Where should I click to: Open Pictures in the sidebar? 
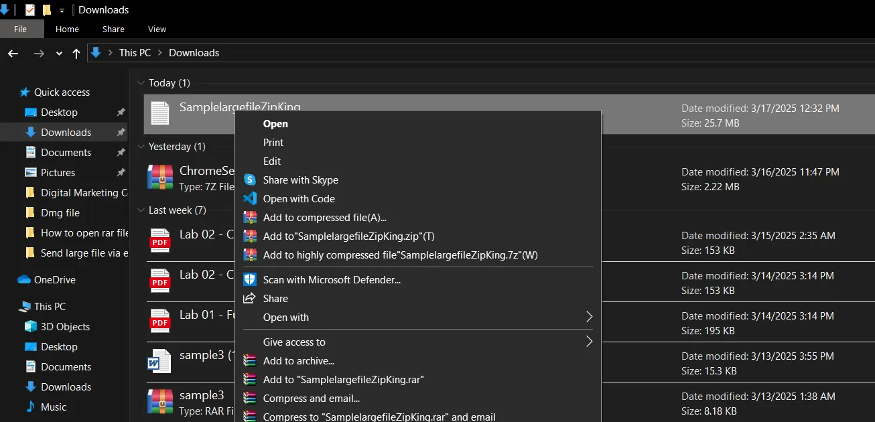pyautogui.click(x=58, y=173)
